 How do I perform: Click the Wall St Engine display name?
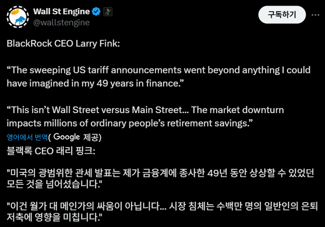point(61,11)
